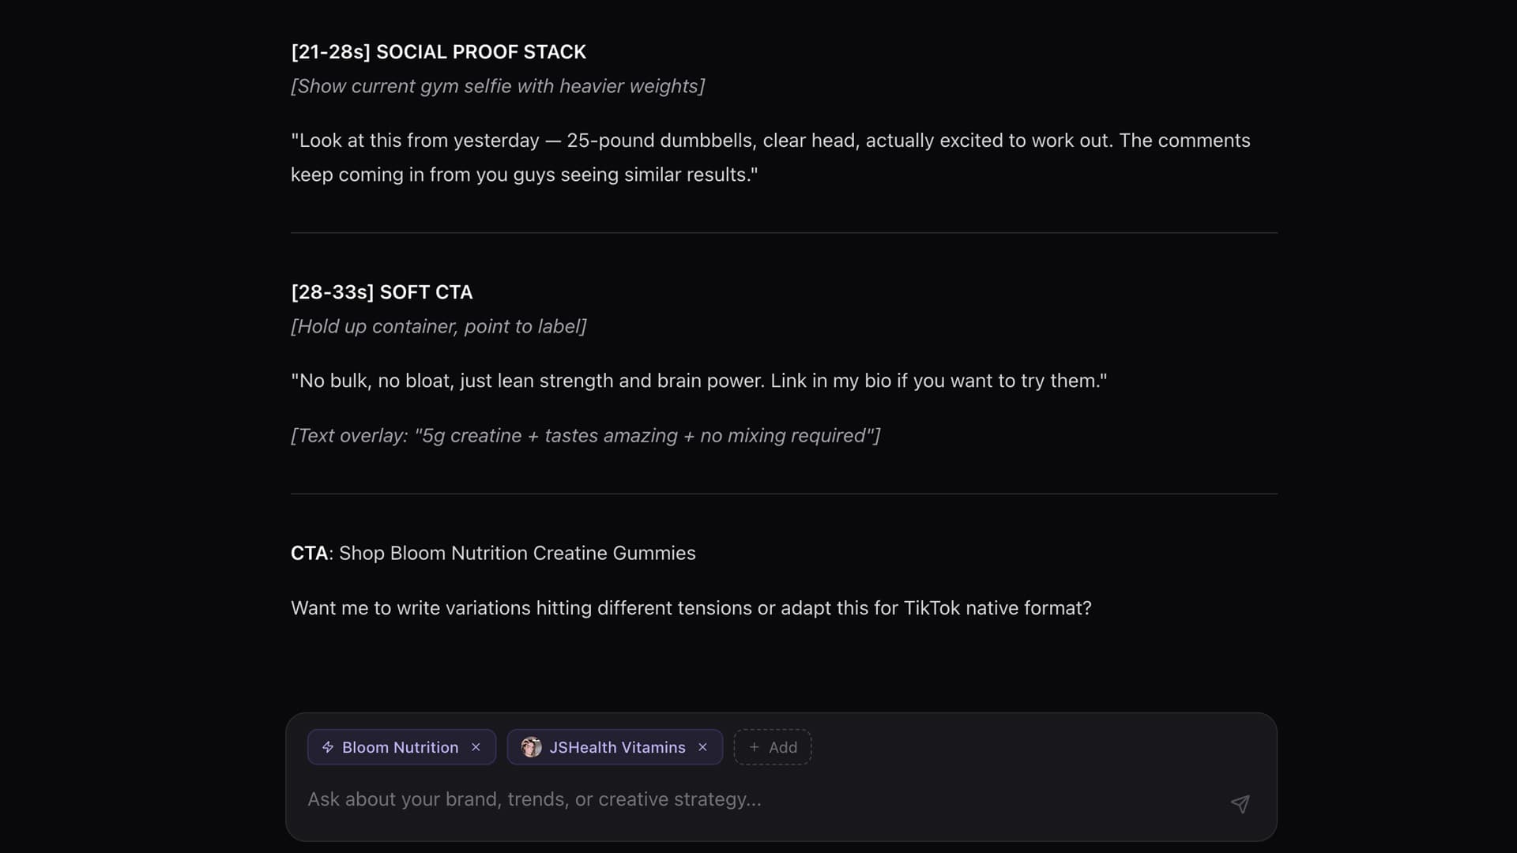The image size is (1517, 853).
Task: Click the 'Shop Bloom Nutrition Creatine Gummies' CTA
Action: click(517, 553)
